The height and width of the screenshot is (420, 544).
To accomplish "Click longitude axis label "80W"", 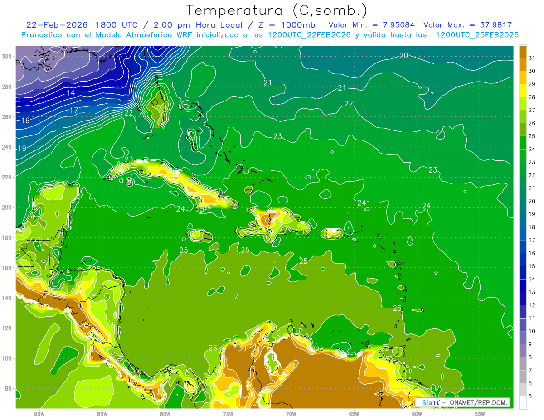I will pyautogui.click(x=165, y=415).
